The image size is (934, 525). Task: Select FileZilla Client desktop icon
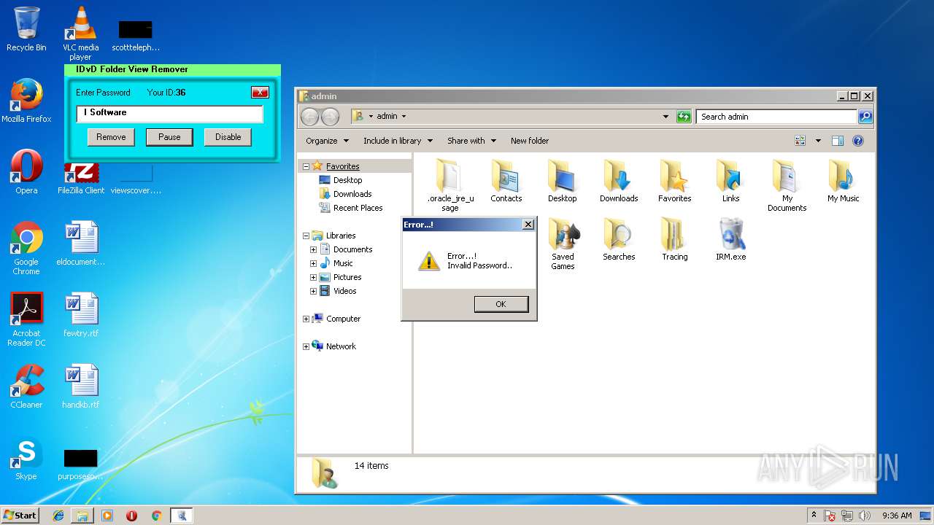pos(81,179)
